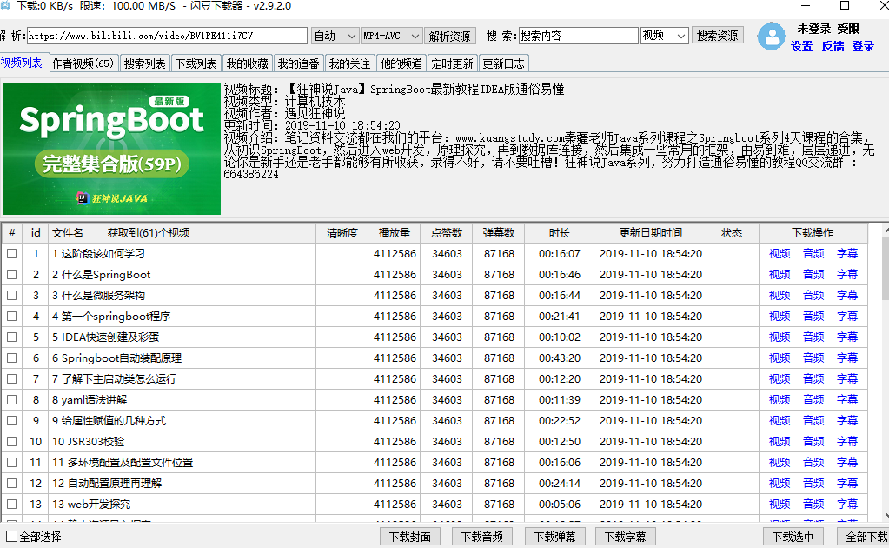
Task: Click 下载弹幕 button
Action: click(x=555, y=536)
